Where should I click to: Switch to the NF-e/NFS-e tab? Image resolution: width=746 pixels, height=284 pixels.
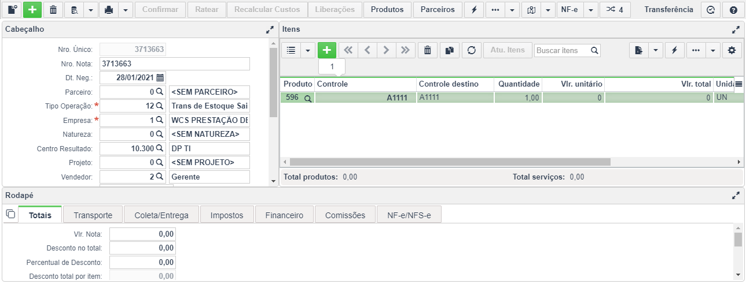pos(409,215)
